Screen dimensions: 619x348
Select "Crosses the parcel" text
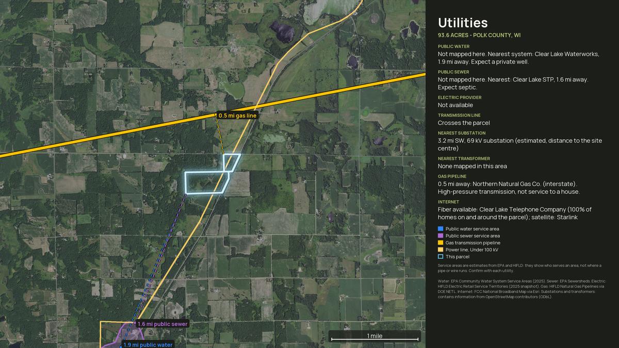click(x=464, y=123)
